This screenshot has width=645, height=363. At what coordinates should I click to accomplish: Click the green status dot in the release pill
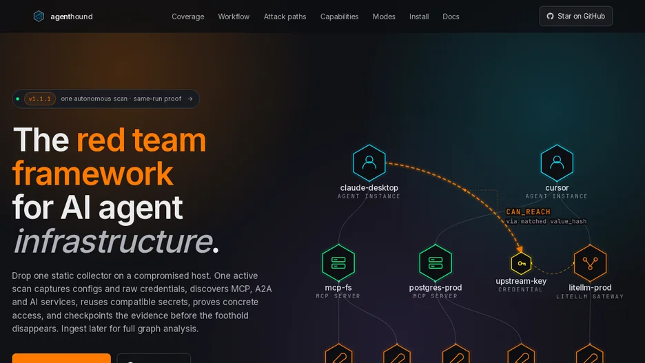(x=18, y=99)
